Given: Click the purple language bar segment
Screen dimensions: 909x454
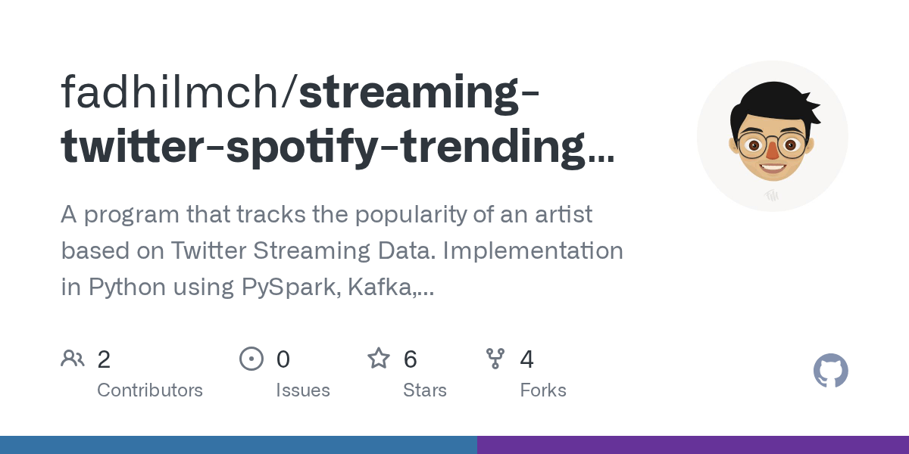Looking at the screenshot, I should point(692,445).
